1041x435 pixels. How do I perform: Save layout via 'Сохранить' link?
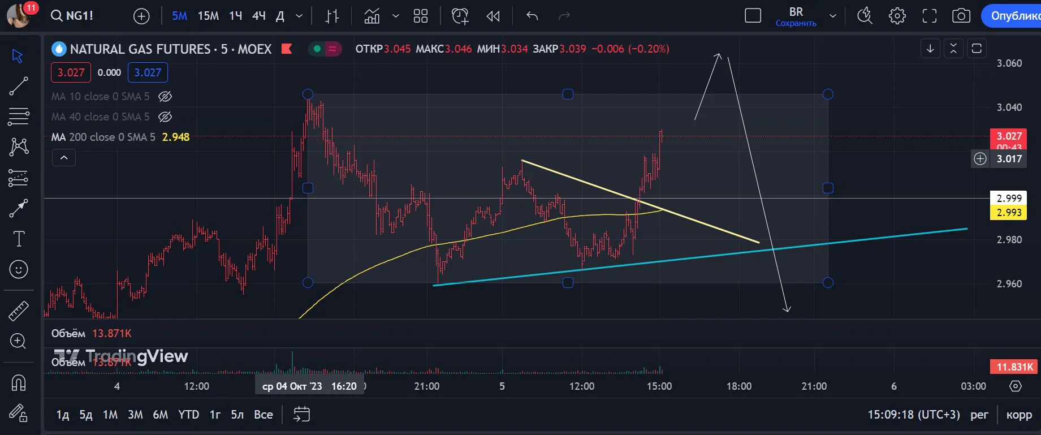pos(796,23)
